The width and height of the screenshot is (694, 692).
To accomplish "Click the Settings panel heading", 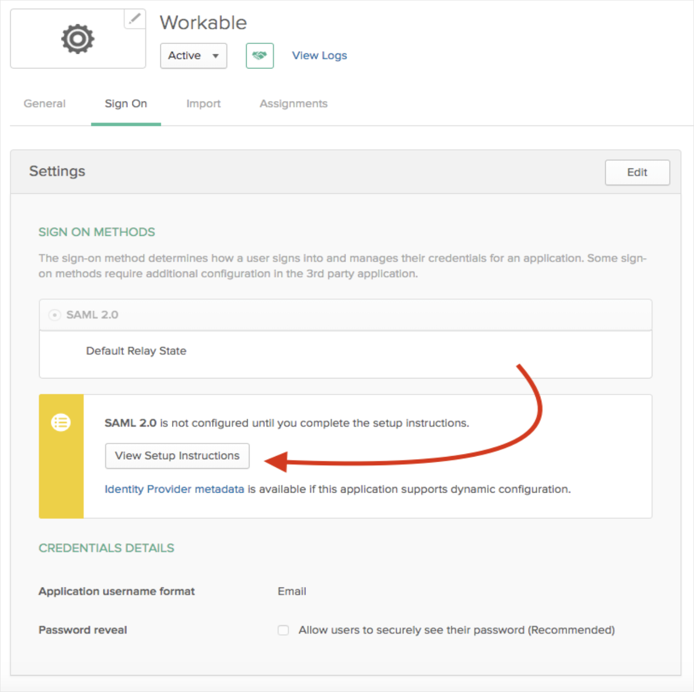I will (x=57, y=171).
